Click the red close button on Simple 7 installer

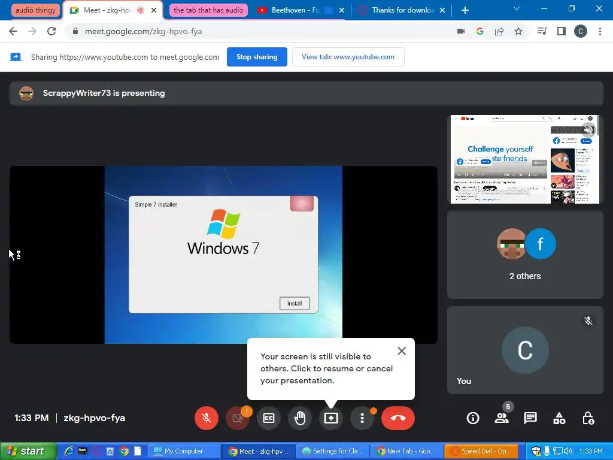(302, 204)
